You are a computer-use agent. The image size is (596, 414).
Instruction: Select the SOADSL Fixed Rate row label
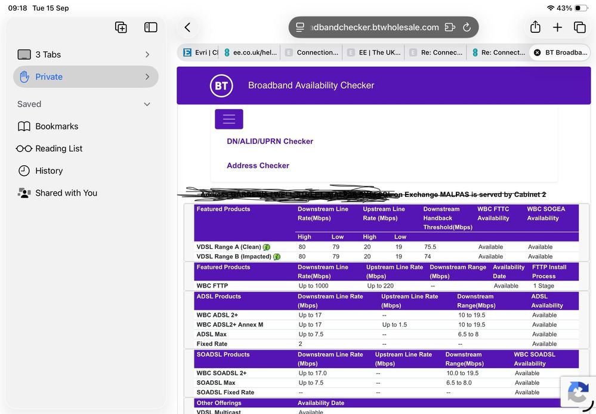coord(226,393)
